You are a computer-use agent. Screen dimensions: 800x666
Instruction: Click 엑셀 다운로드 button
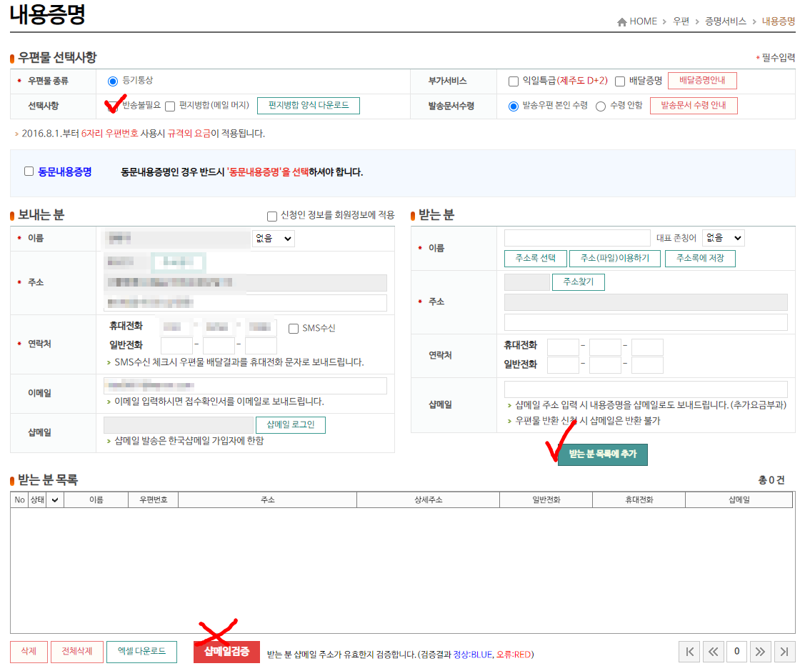pyautogui.click(x=141, y=652)
